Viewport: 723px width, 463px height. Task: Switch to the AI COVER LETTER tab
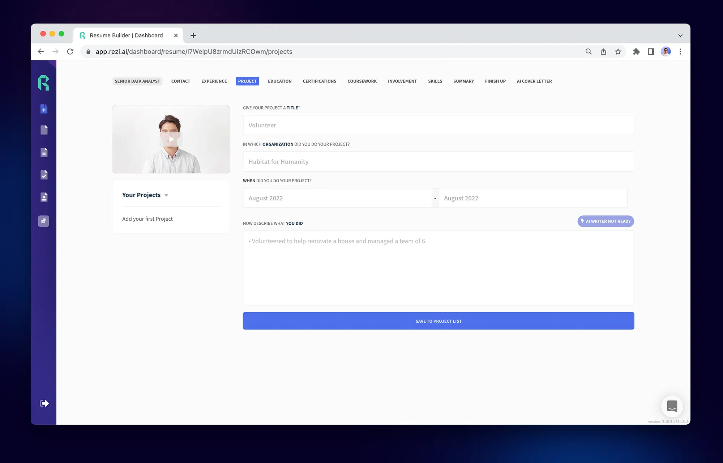pos(534,81)
